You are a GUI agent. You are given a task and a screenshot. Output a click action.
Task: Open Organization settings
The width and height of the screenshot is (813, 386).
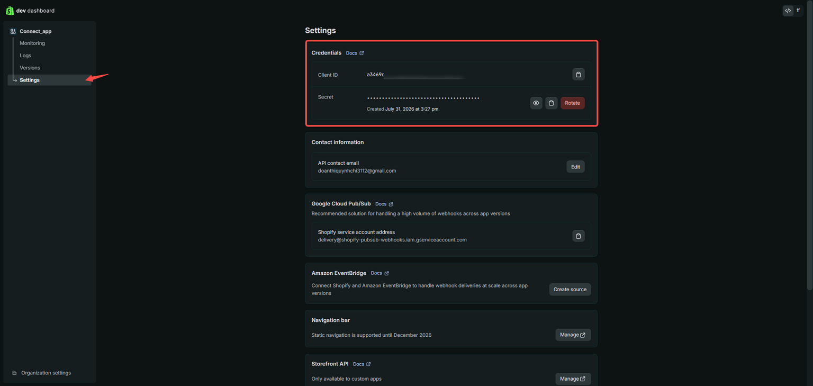point(46,373)
